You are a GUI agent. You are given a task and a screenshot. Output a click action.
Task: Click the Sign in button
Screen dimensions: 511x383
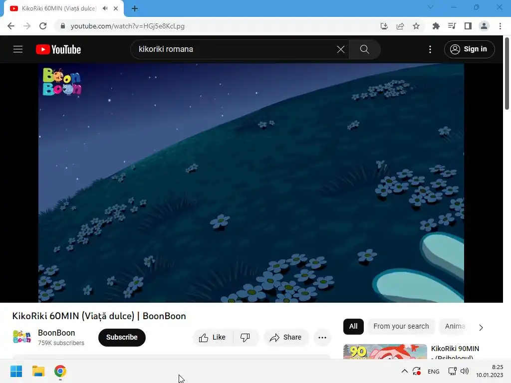coord(469,49)
